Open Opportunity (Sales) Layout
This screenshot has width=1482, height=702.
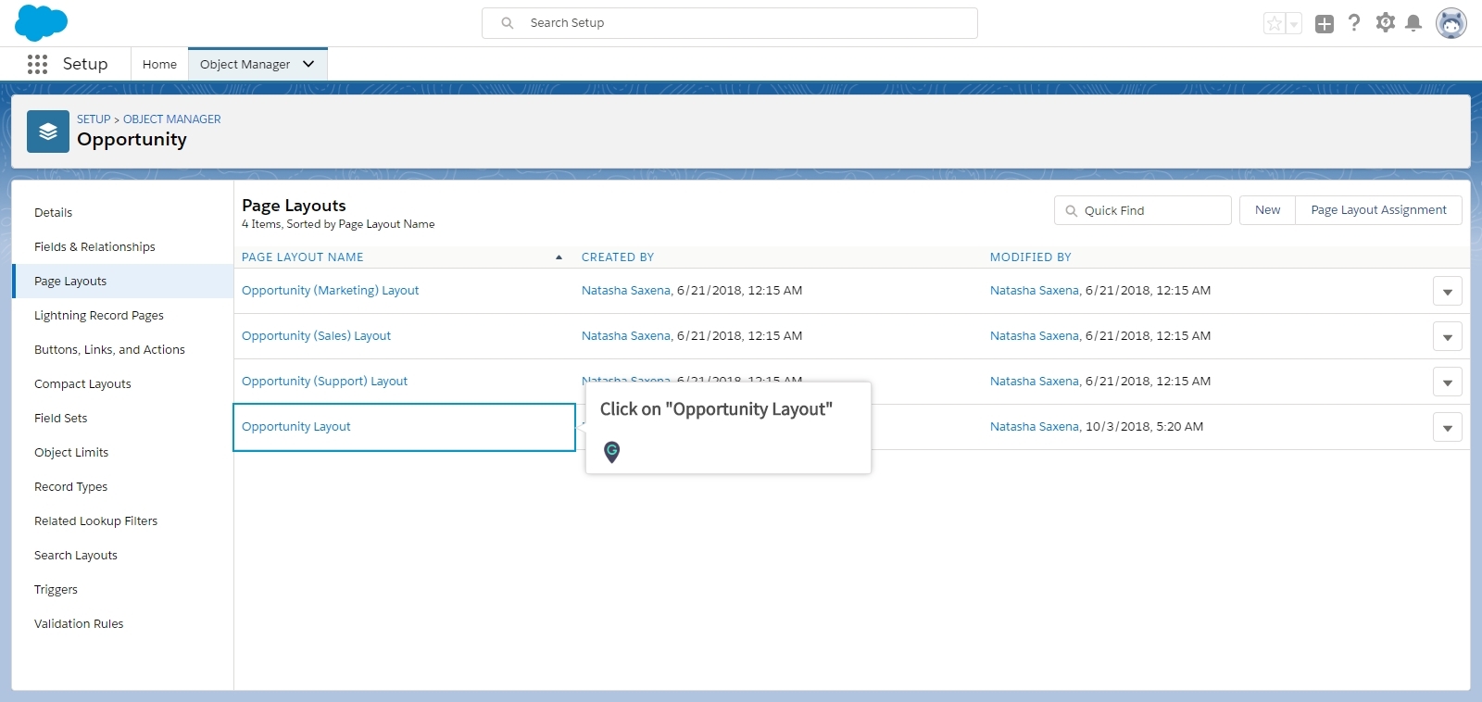(x=316, y=336)
